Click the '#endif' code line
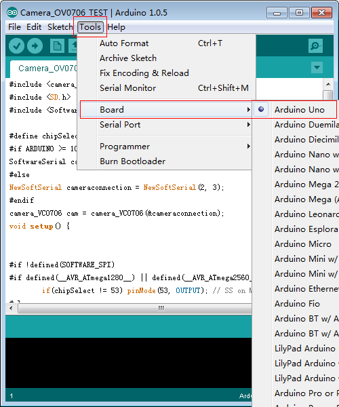 [22, 200]
